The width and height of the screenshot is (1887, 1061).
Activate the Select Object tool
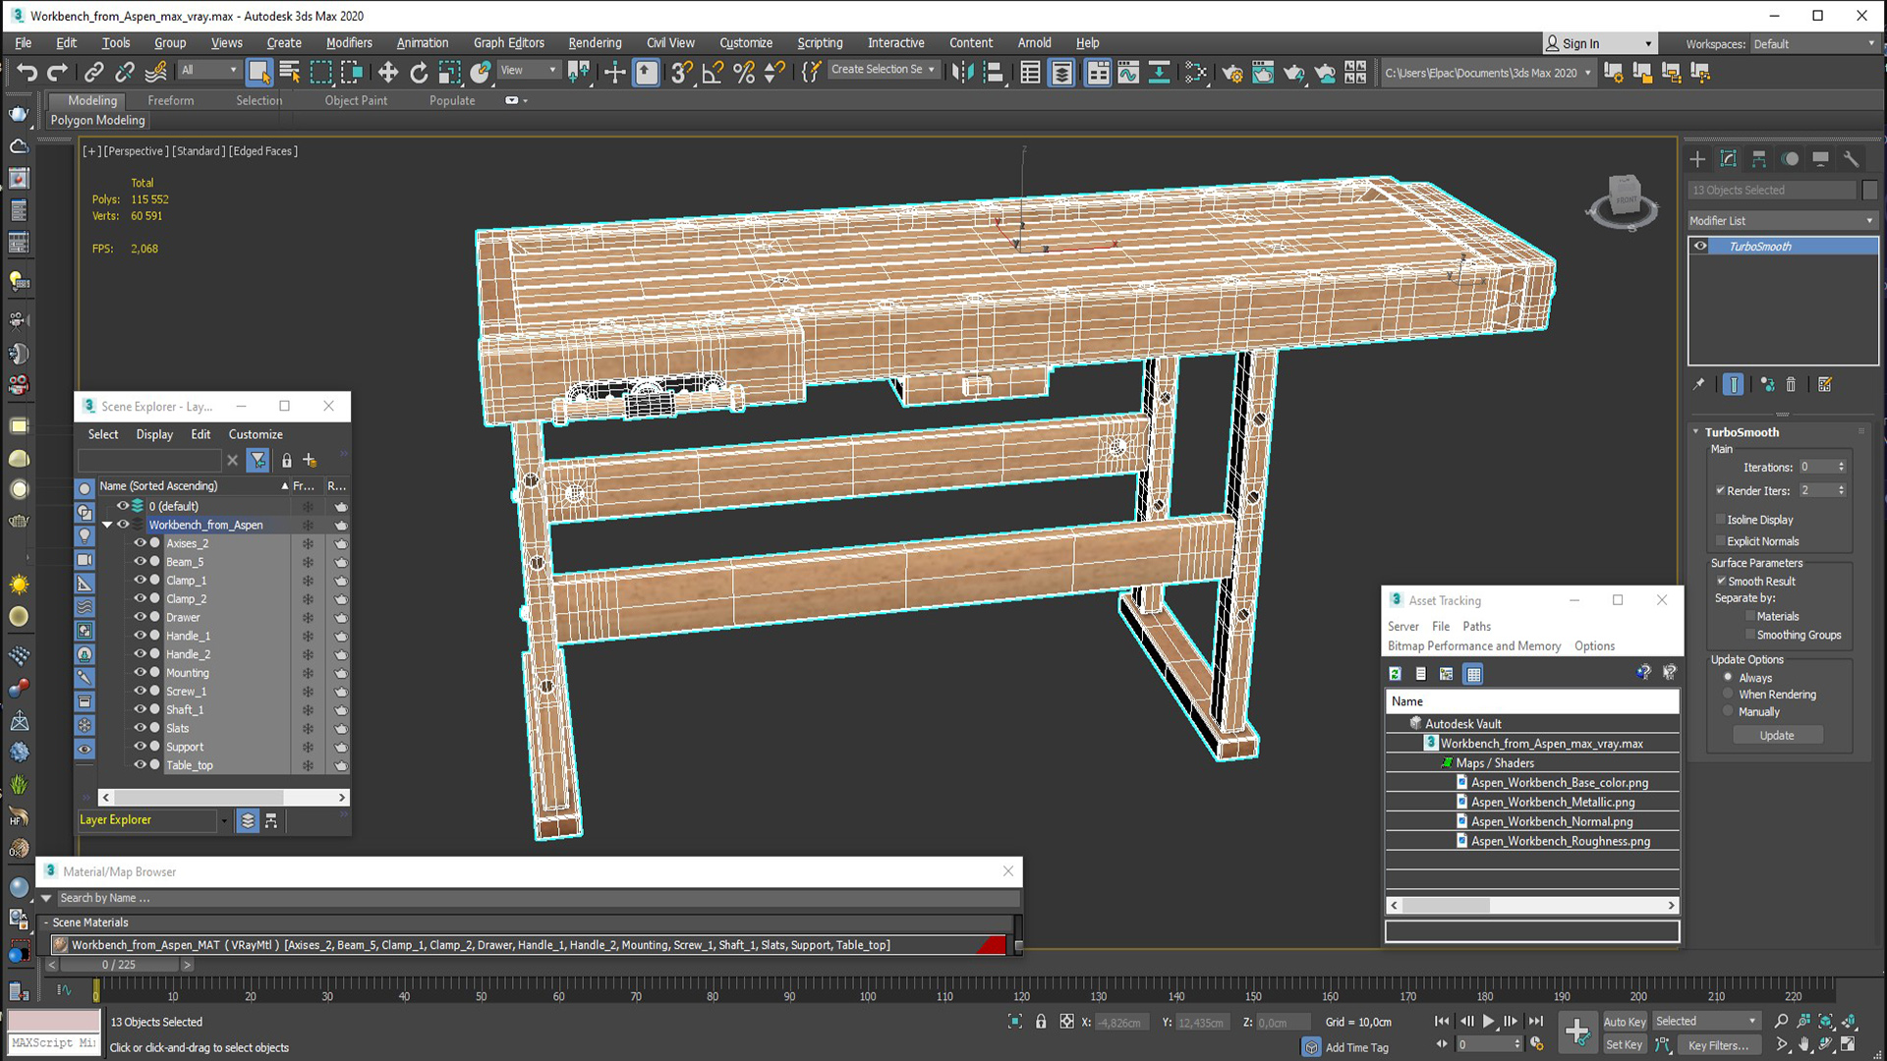258,72
